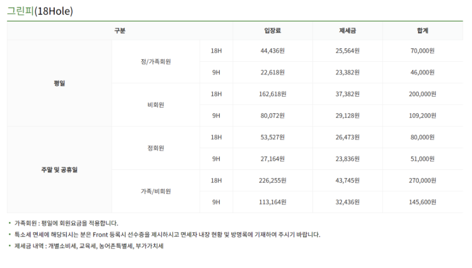Viewport: 472px width, 268px height.
Task: Click the weekday 비회원 cell
Action: point(156,105)
